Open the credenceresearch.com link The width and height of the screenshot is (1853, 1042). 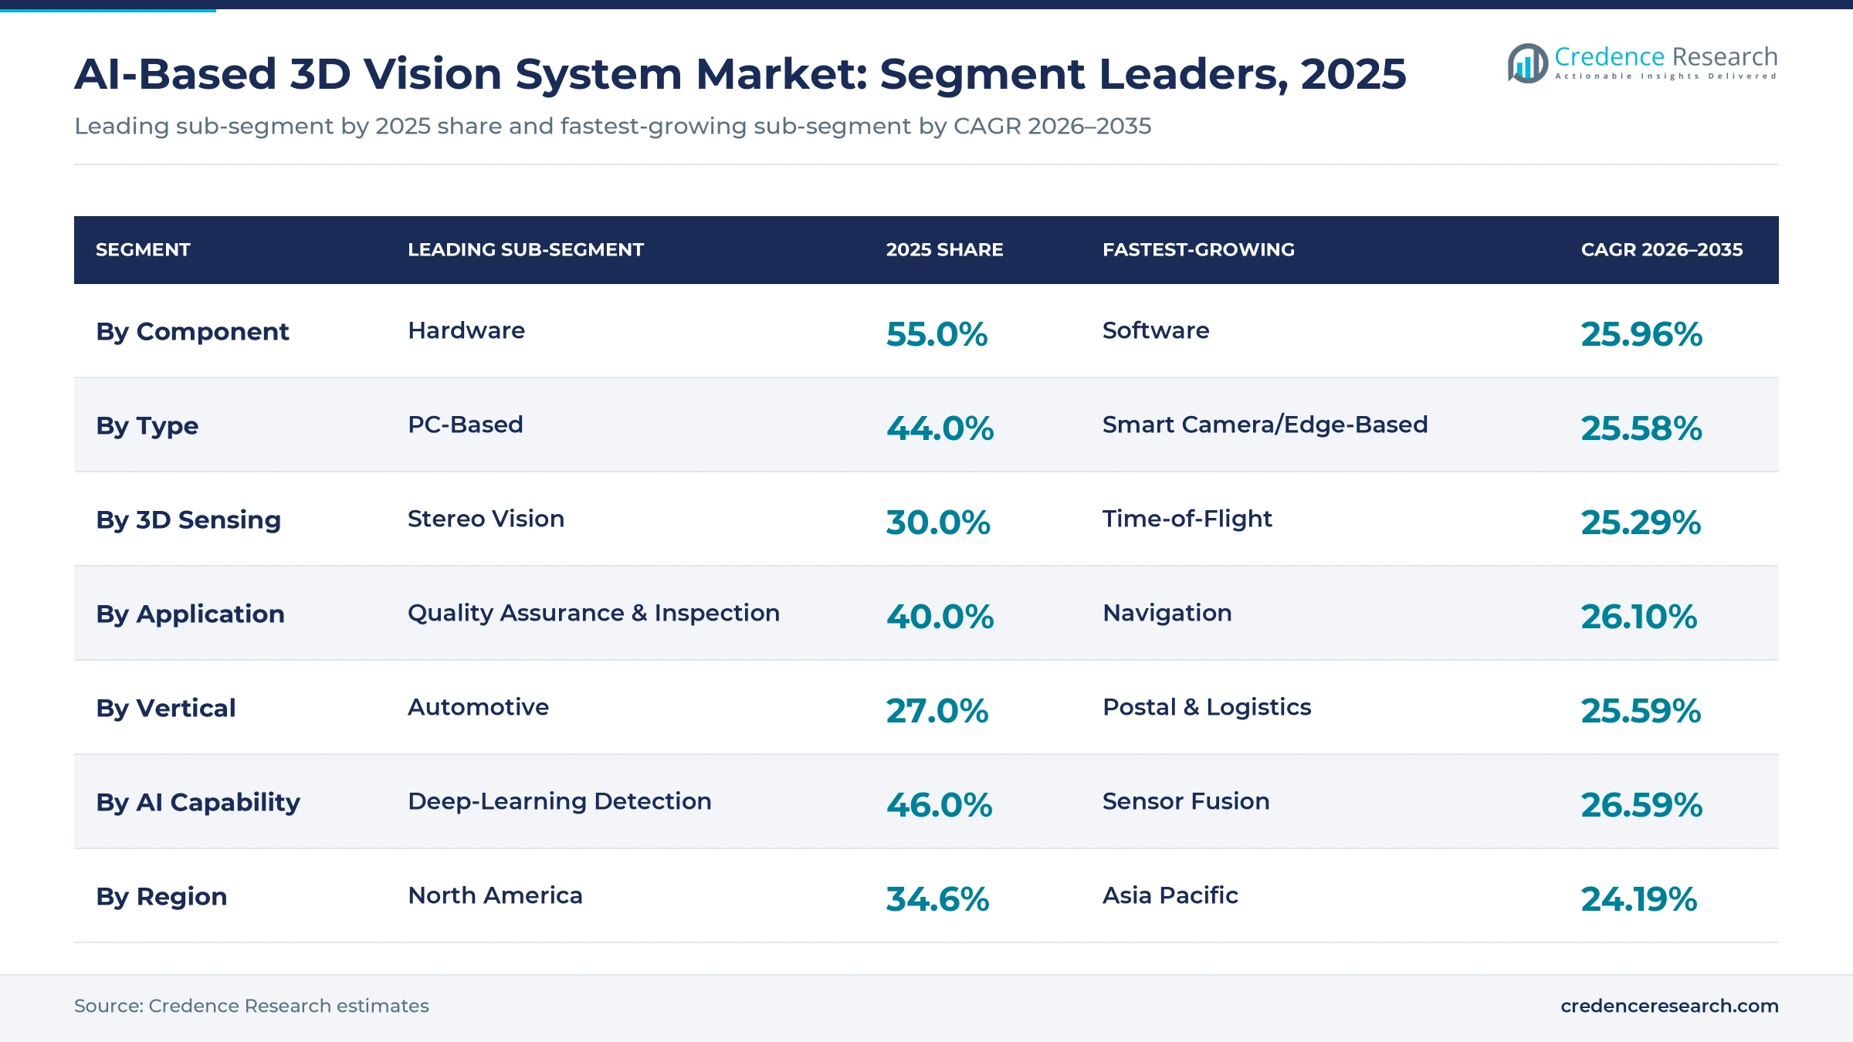pyautogui.click(x=1669, y=1006)
